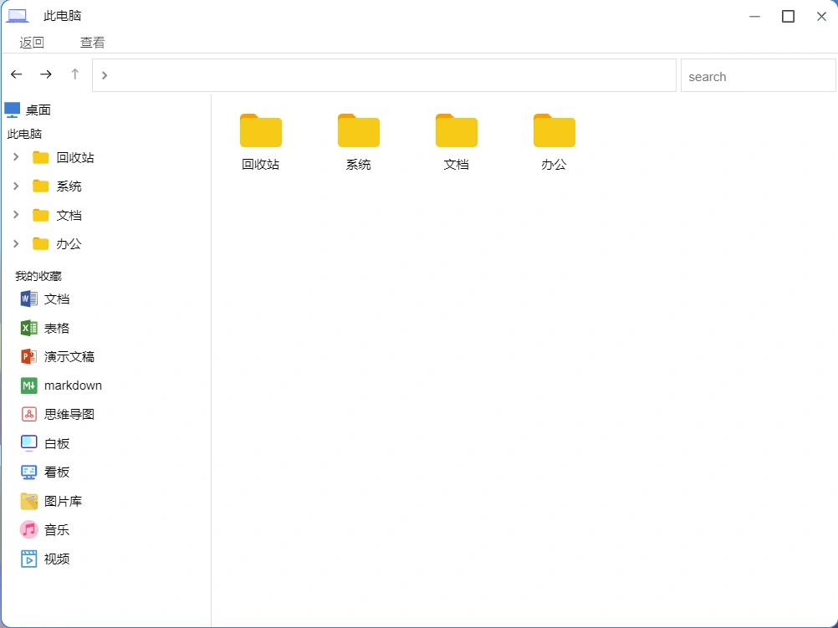Viewport: 838px width, 628px height.
Task: Select the 思维导图 mind map icon
Action: (x=29, y=414)
